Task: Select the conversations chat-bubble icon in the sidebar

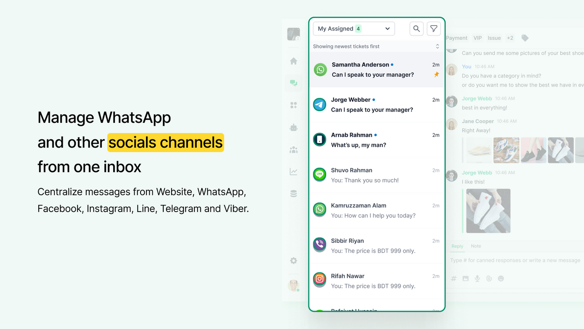Action: click(x=293, y=83)
